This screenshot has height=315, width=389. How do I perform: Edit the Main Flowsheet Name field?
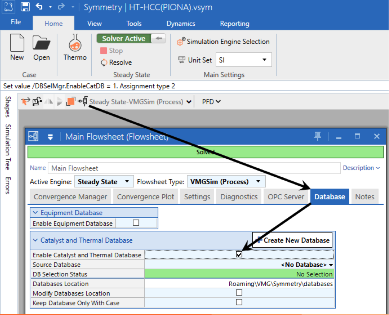[194, 168]
